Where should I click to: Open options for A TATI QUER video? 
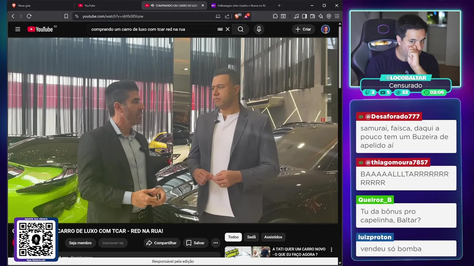coord(331,250)
